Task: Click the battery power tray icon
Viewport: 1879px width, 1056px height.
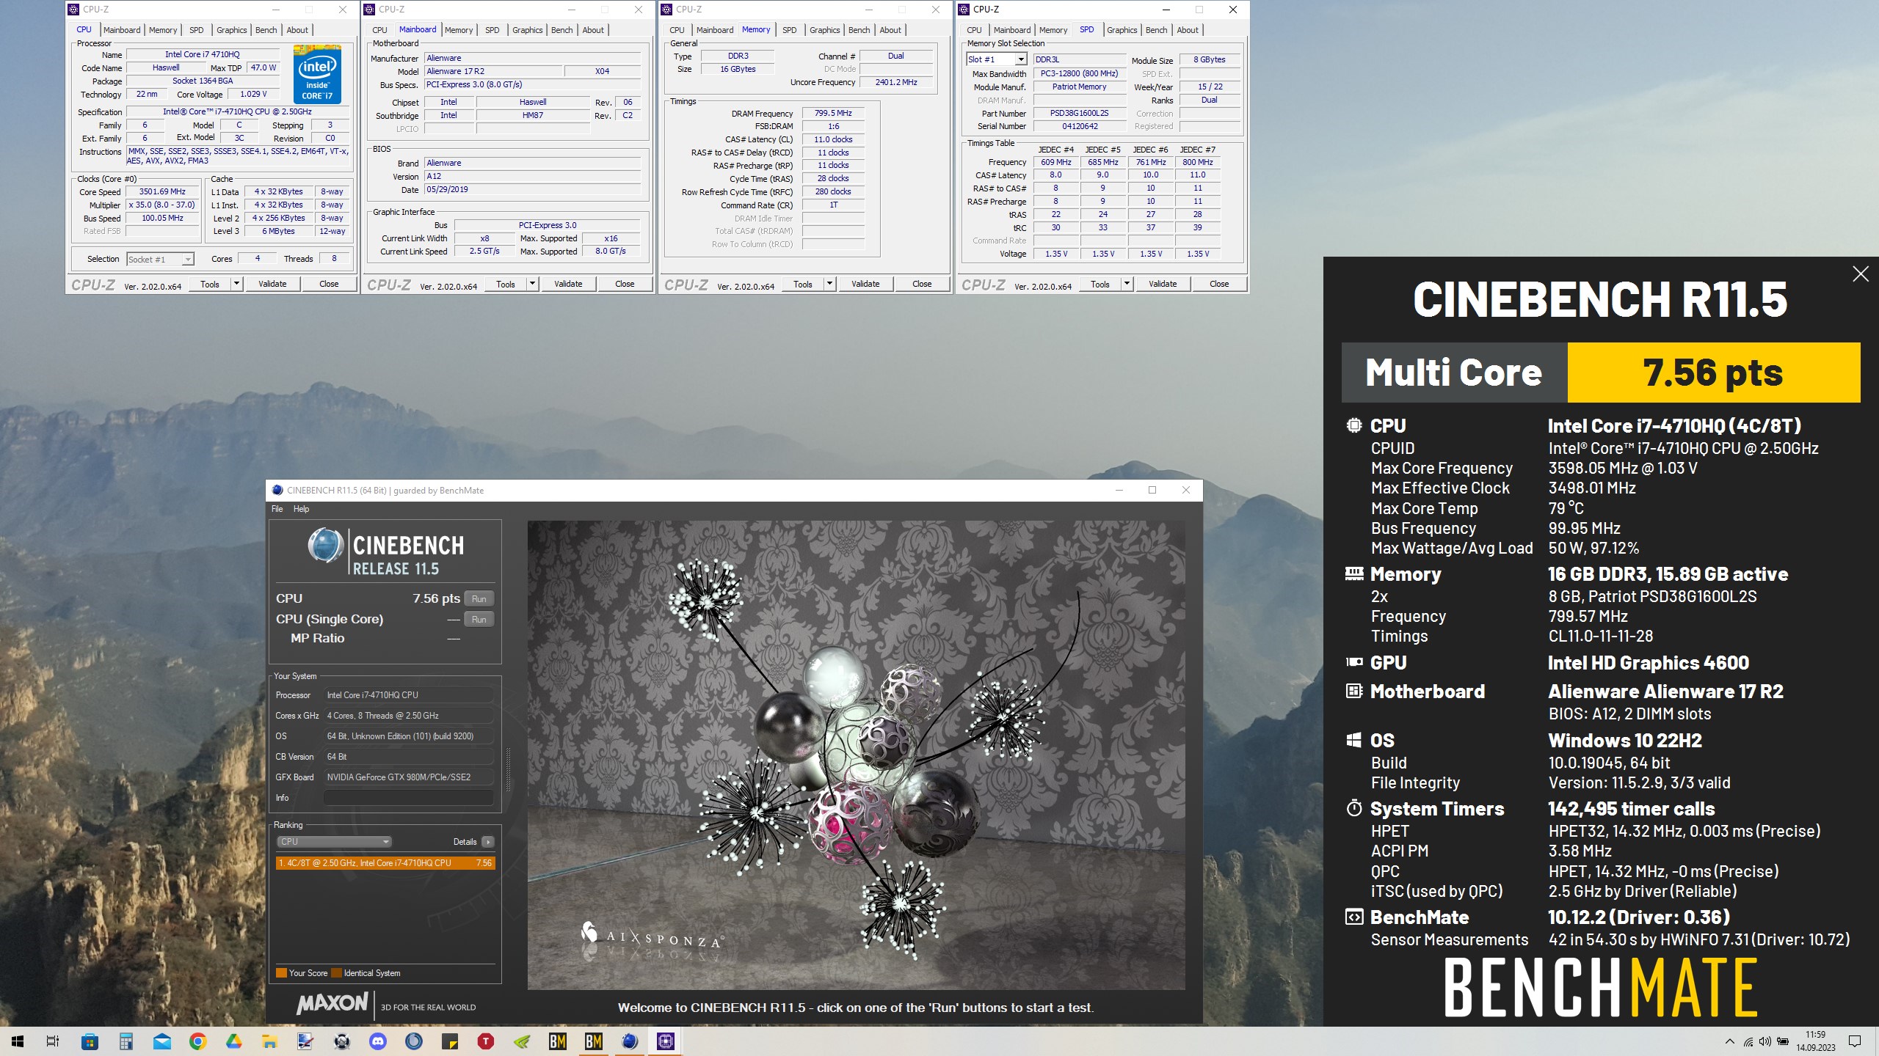Action: coord(1782,1041)
